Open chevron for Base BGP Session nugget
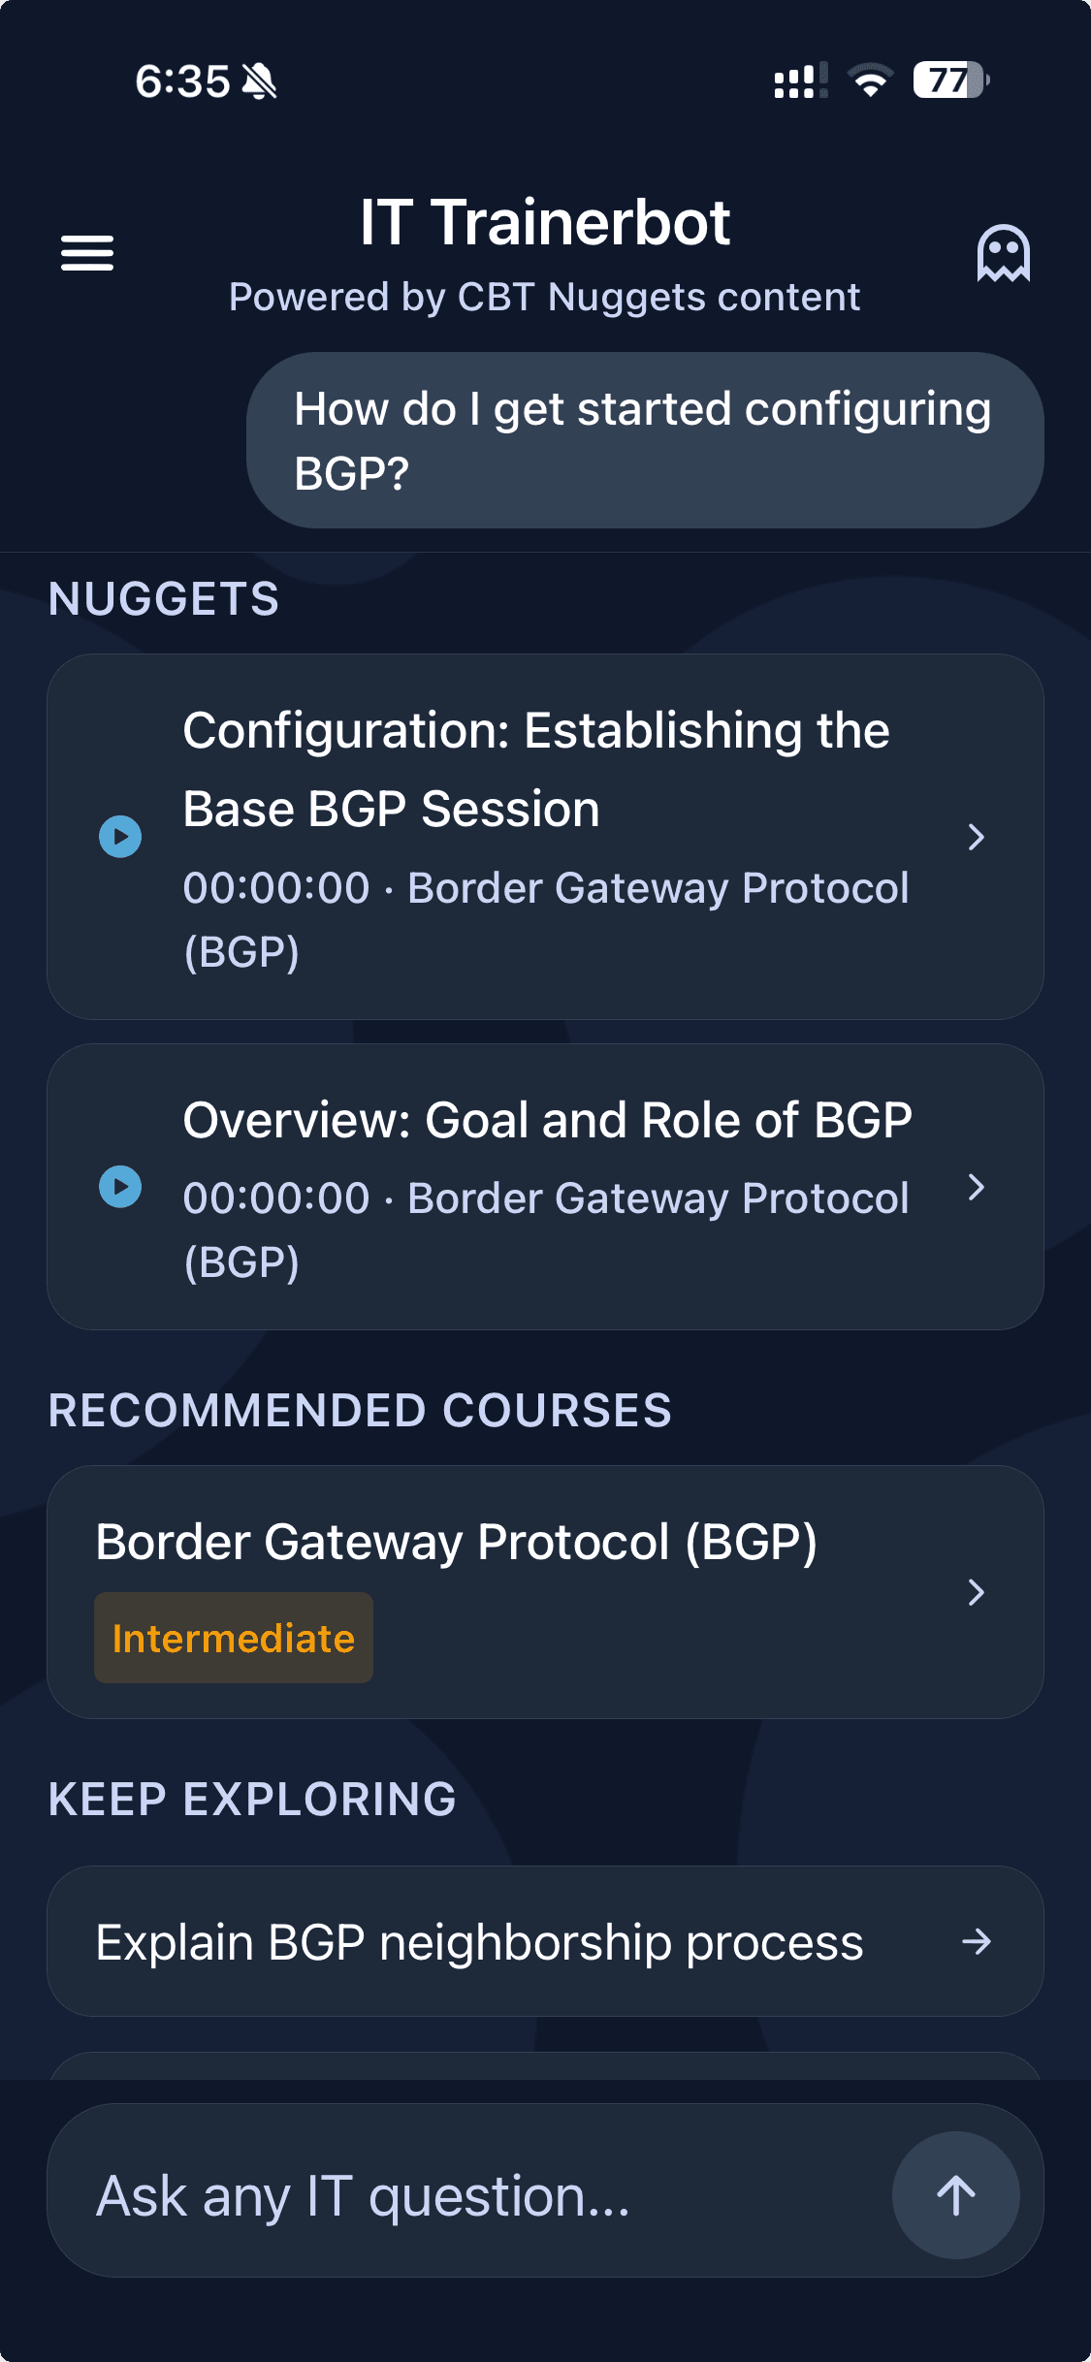 (976, 837)
